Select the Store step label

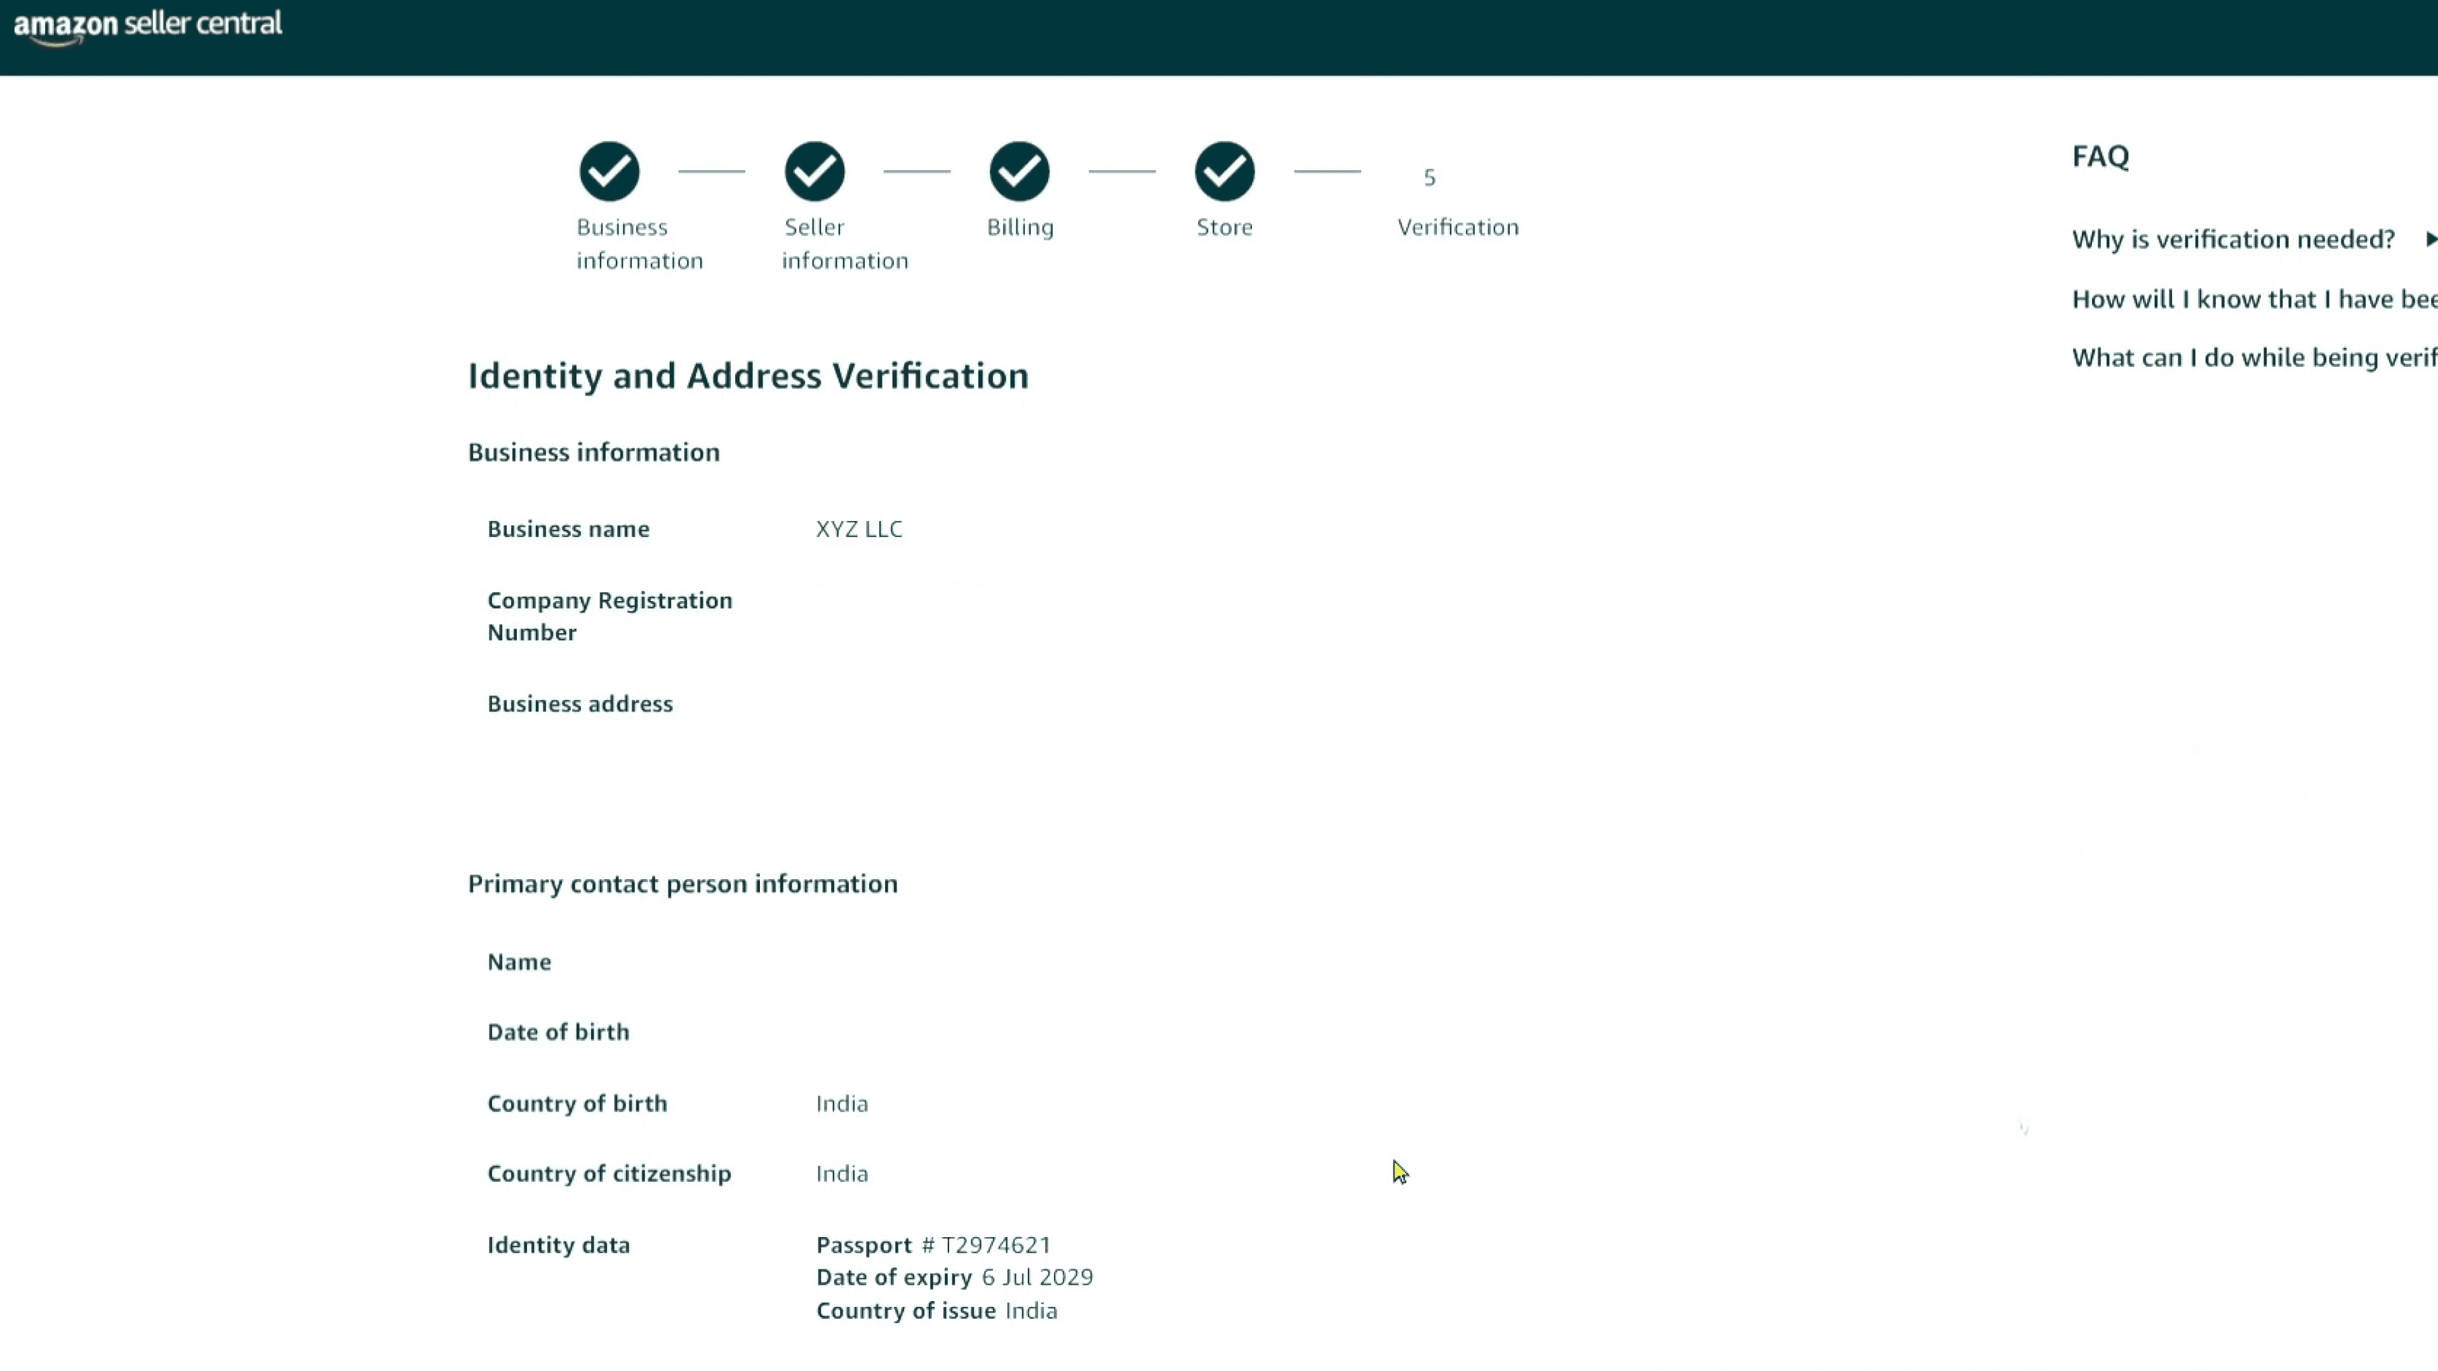point(1223,227)
